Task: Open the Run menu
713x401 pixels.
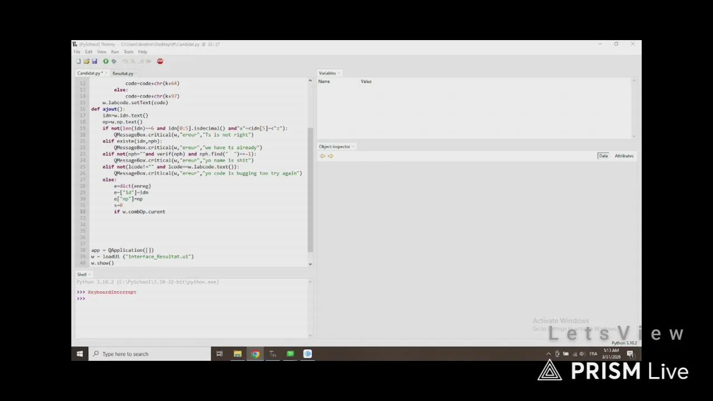Action: [x=115, y=52]
